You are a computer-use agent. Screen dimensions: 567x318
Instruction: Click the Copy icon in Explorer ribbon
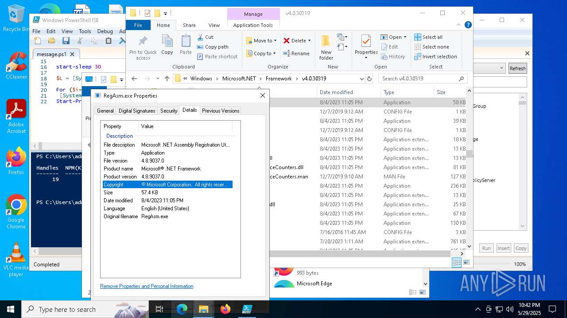[x=167, y=45]
